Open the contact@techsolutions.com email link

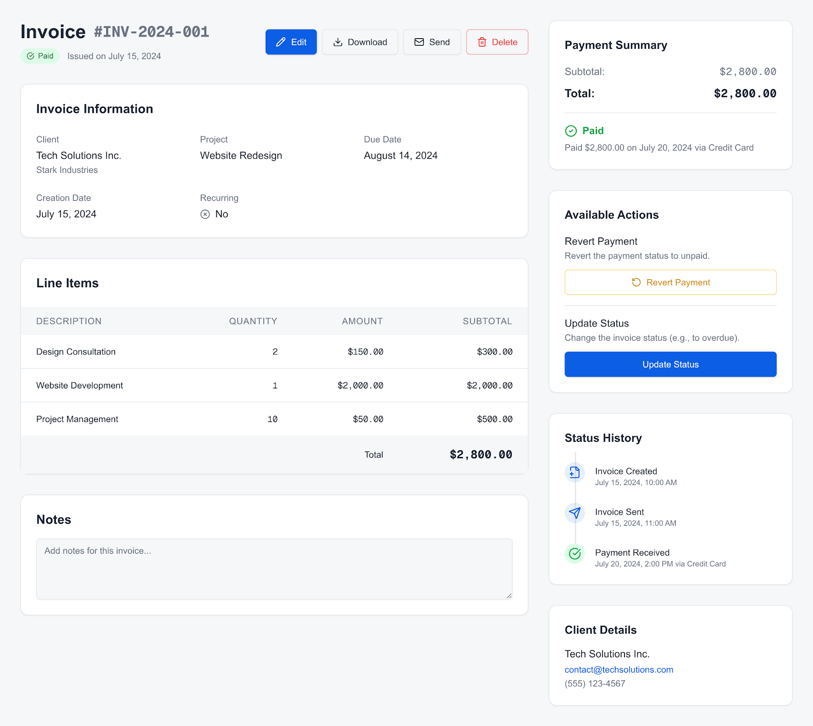pyautogui.click(x=618, y=670)
